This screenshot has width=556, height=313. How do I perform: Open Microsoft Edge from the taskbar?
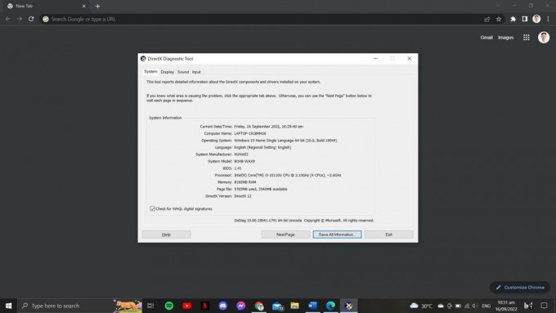[x=330, y=306]
